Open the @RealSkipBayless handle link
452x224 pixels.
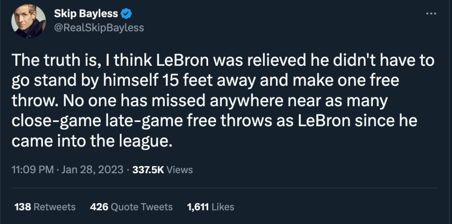tap(99, 27)
